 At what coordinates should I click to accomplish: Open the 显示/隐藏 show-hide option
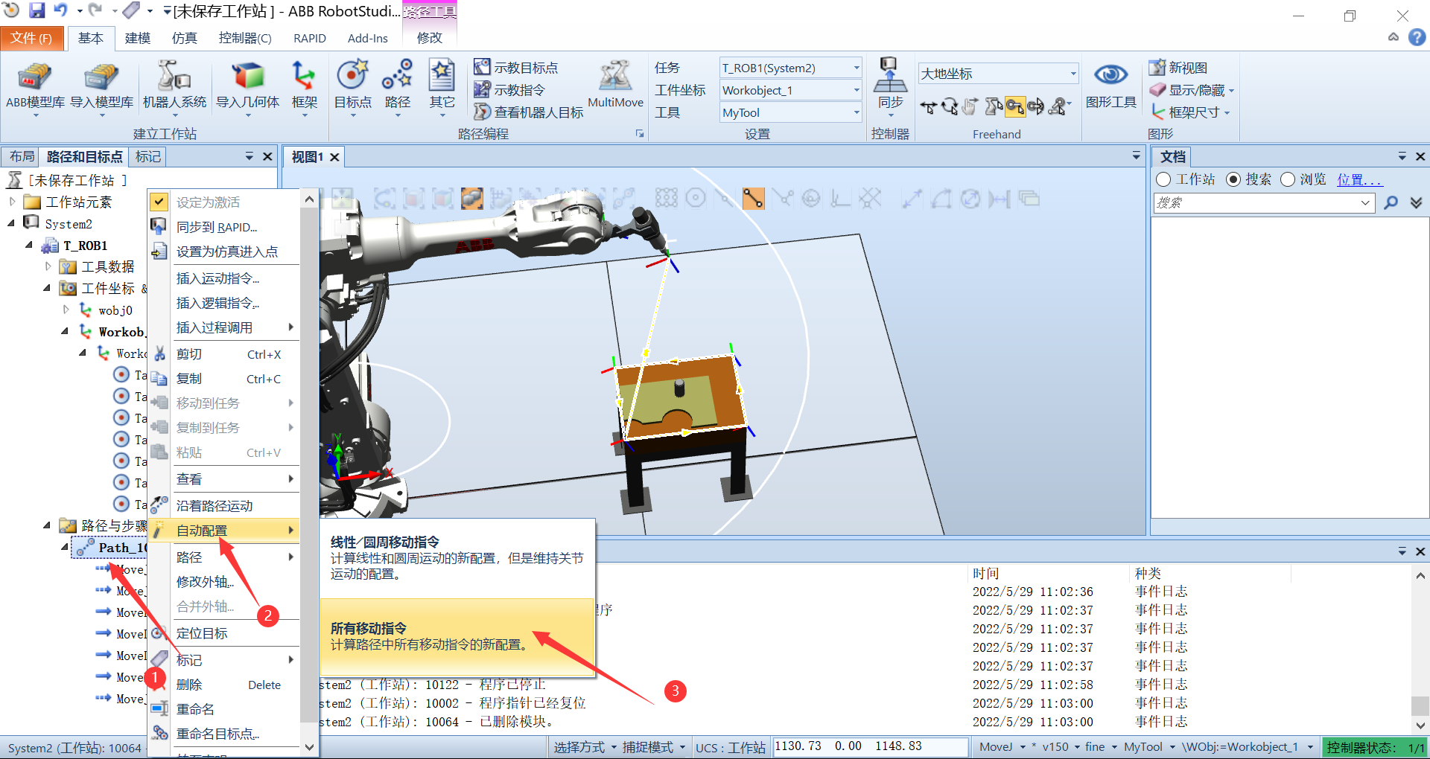pos(1192,90)
